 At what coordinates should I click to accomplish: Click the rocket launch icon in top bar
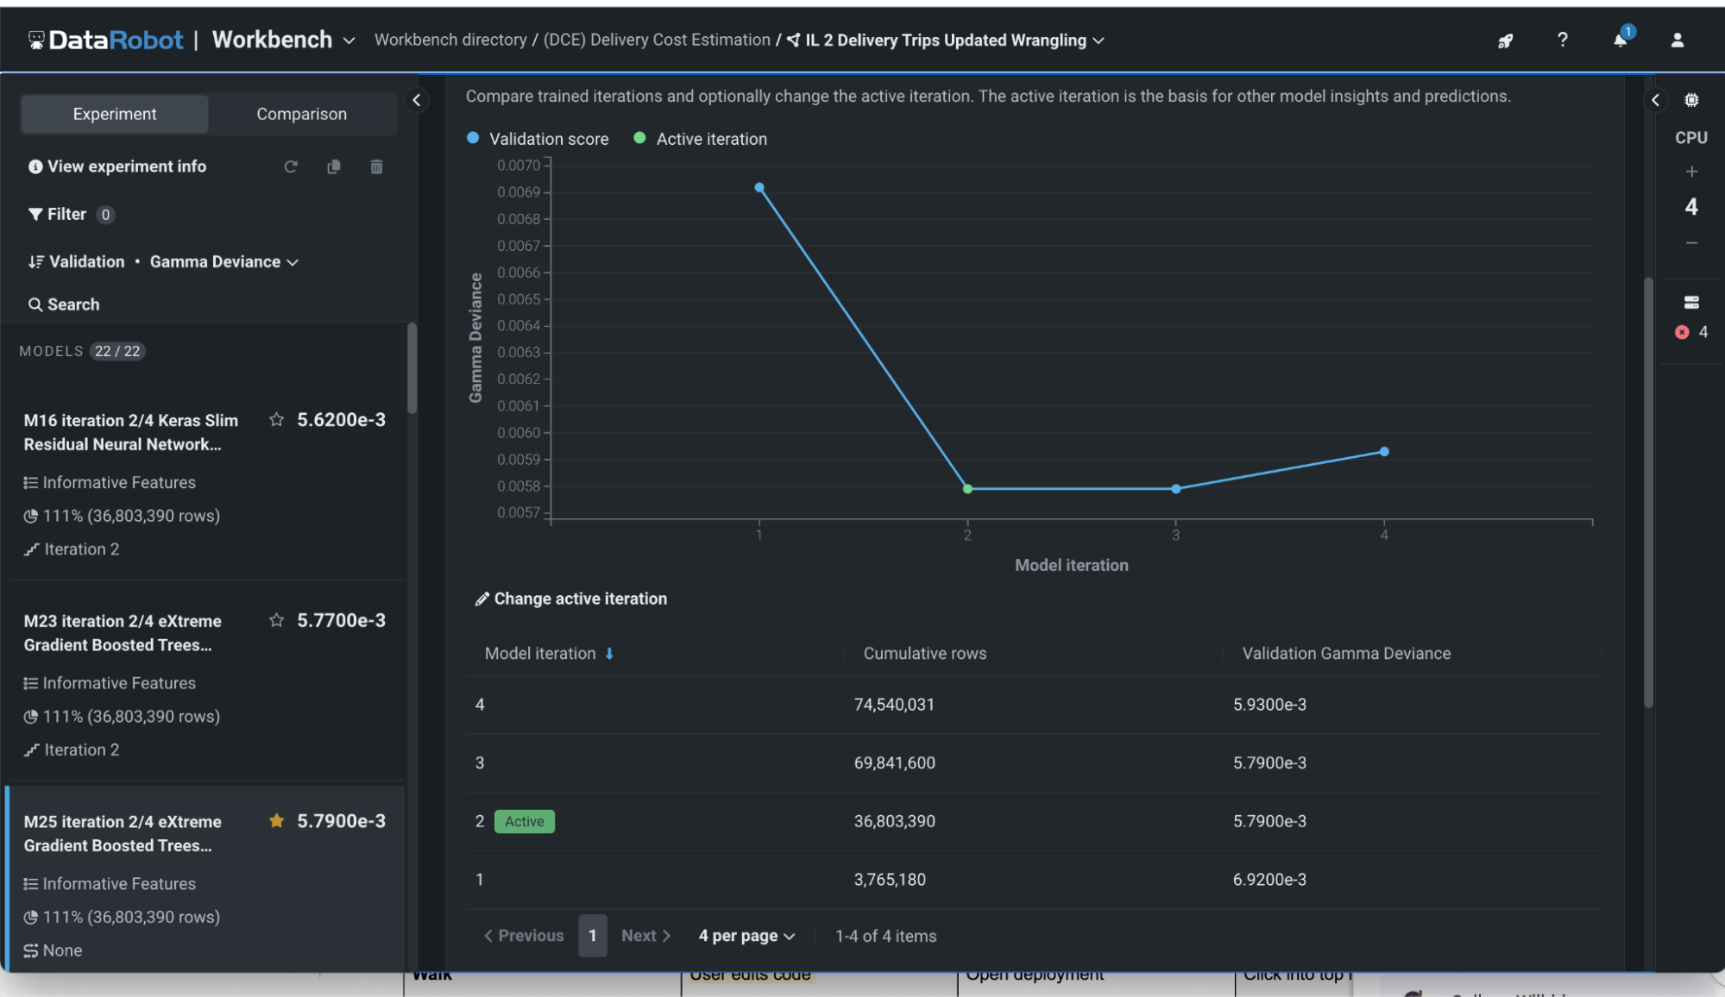1505,41
